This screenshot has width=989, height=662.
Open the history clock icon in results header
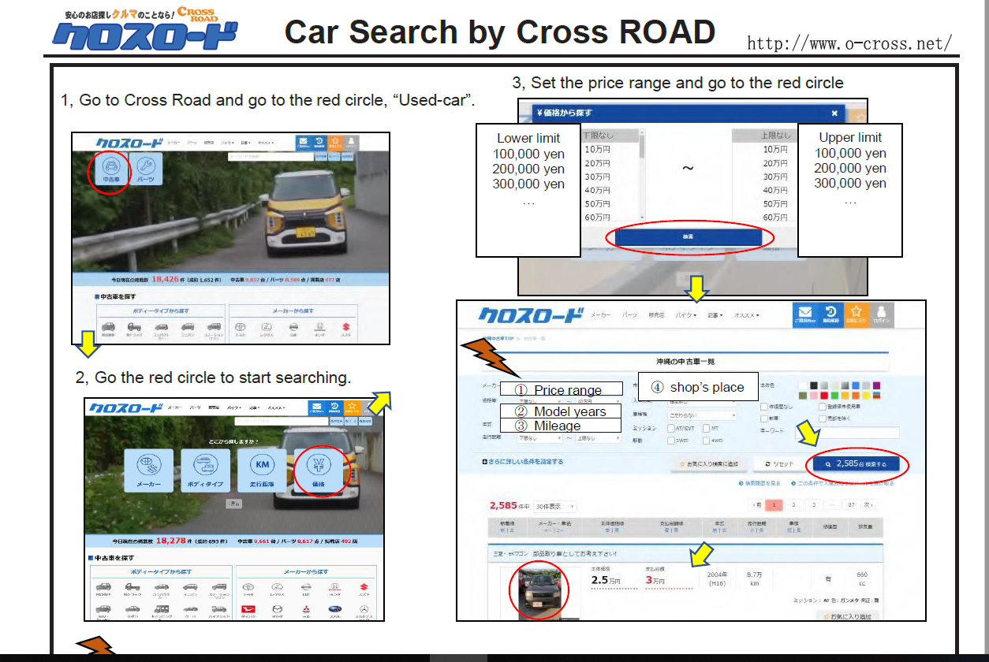830,315
